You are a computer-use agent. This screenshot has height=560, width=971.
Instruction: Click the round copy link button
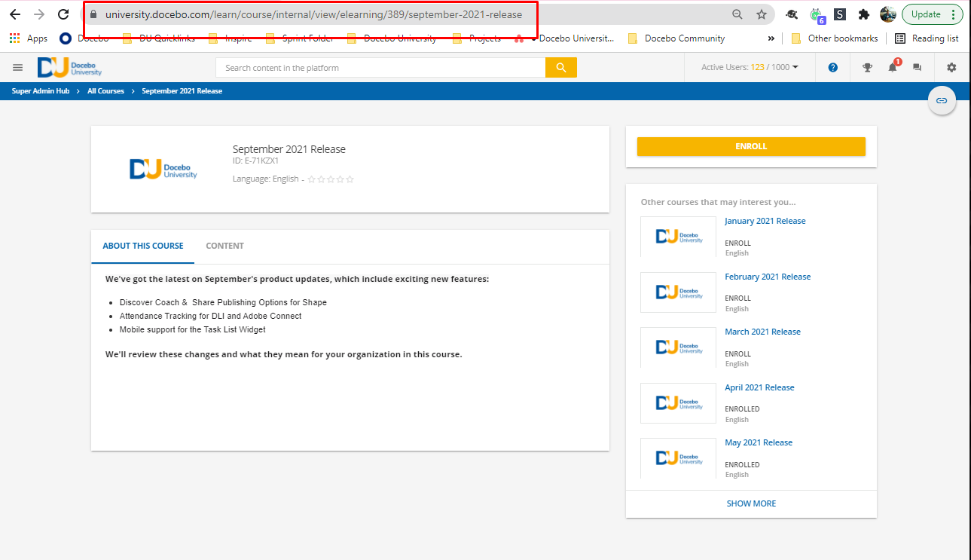pyautogui.click(x=942, y=100)
